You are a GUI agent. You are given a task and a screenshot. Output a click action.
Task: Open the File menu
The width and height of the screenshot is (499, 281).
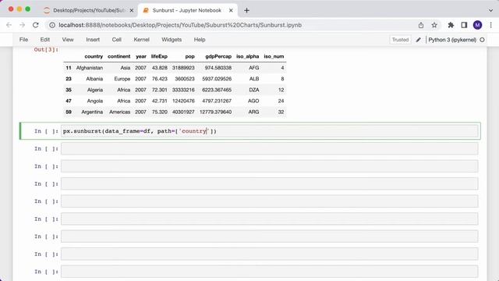(x=23, y=40)
